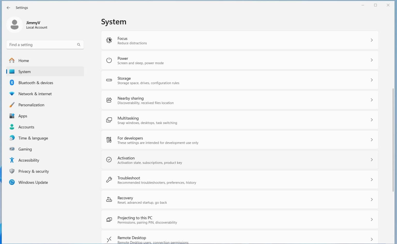Open Windows Update settings
Viewport: 397px width, 244px height.
coord(33,182)
